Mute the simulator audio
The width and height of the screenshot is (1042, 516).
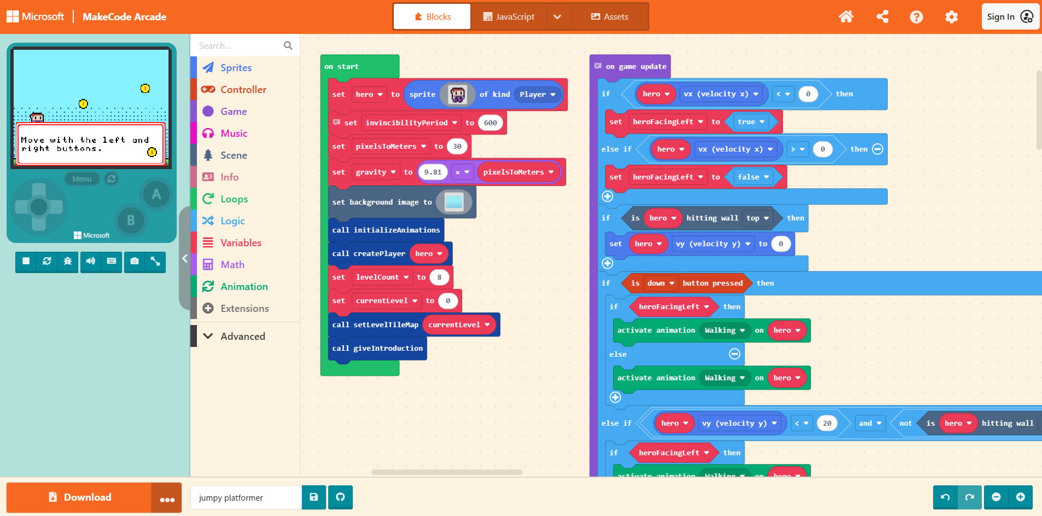click(x=90, y=262)
